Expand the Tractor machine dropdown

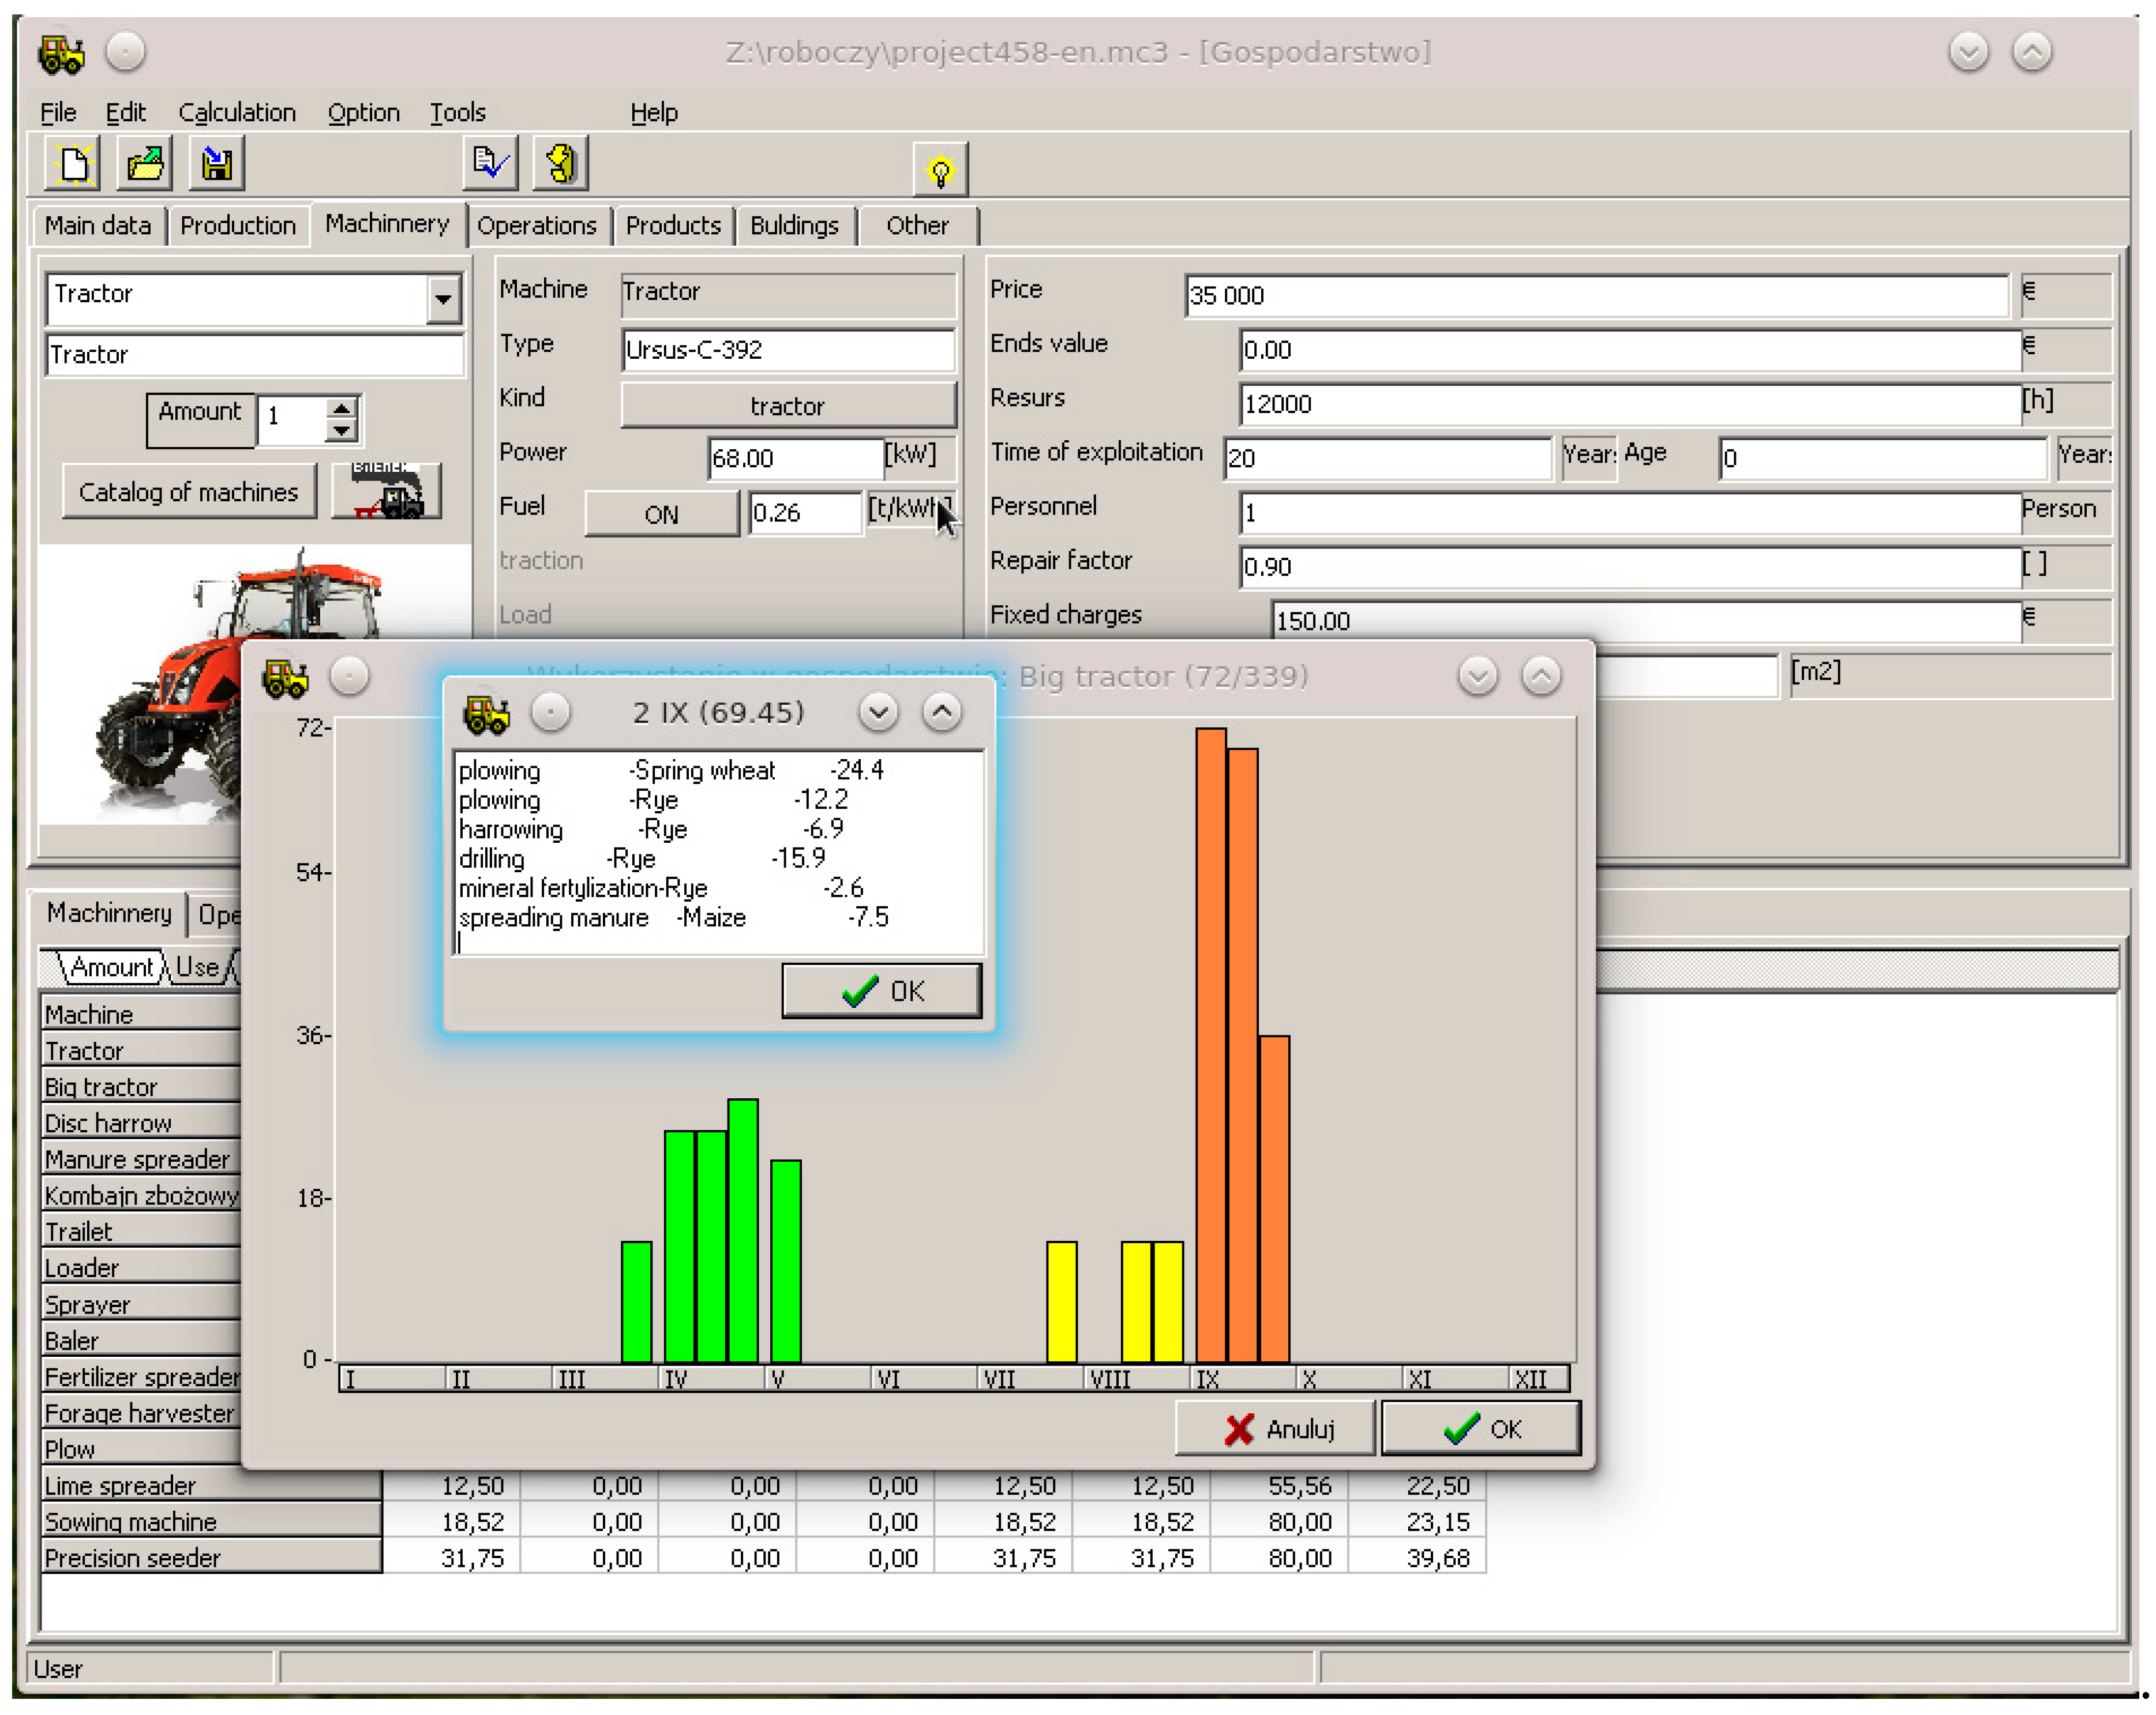click(x=442, y=299)
